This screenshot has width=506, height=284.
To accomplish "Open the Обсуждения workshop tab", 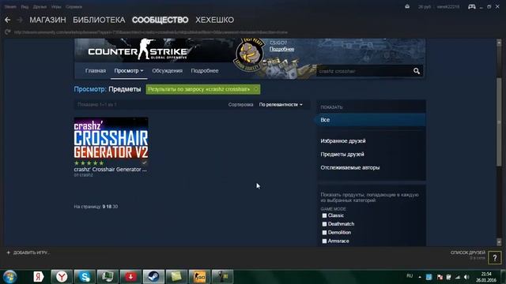I will pos(167,71).
